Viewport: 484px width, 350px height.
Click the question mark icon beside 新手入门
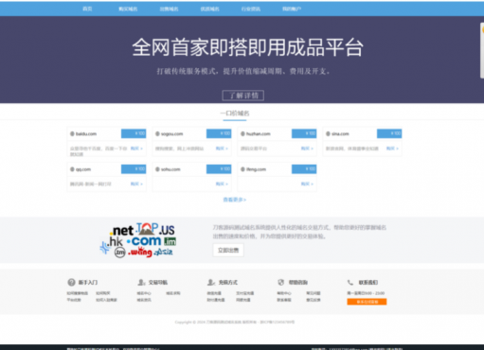[x=71, y=282]
